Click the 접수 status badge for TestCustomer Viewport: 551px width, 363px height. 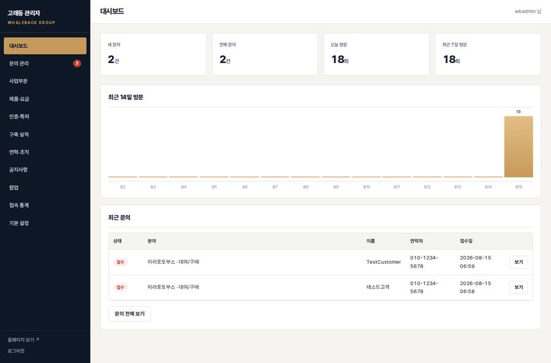[120, 262]
